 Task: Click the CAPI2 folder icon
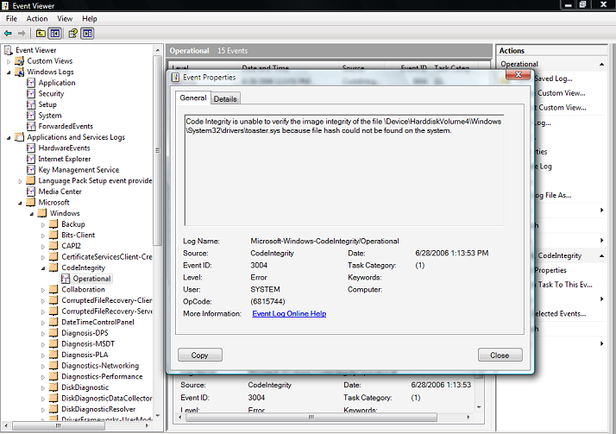[x=53, y=246]
